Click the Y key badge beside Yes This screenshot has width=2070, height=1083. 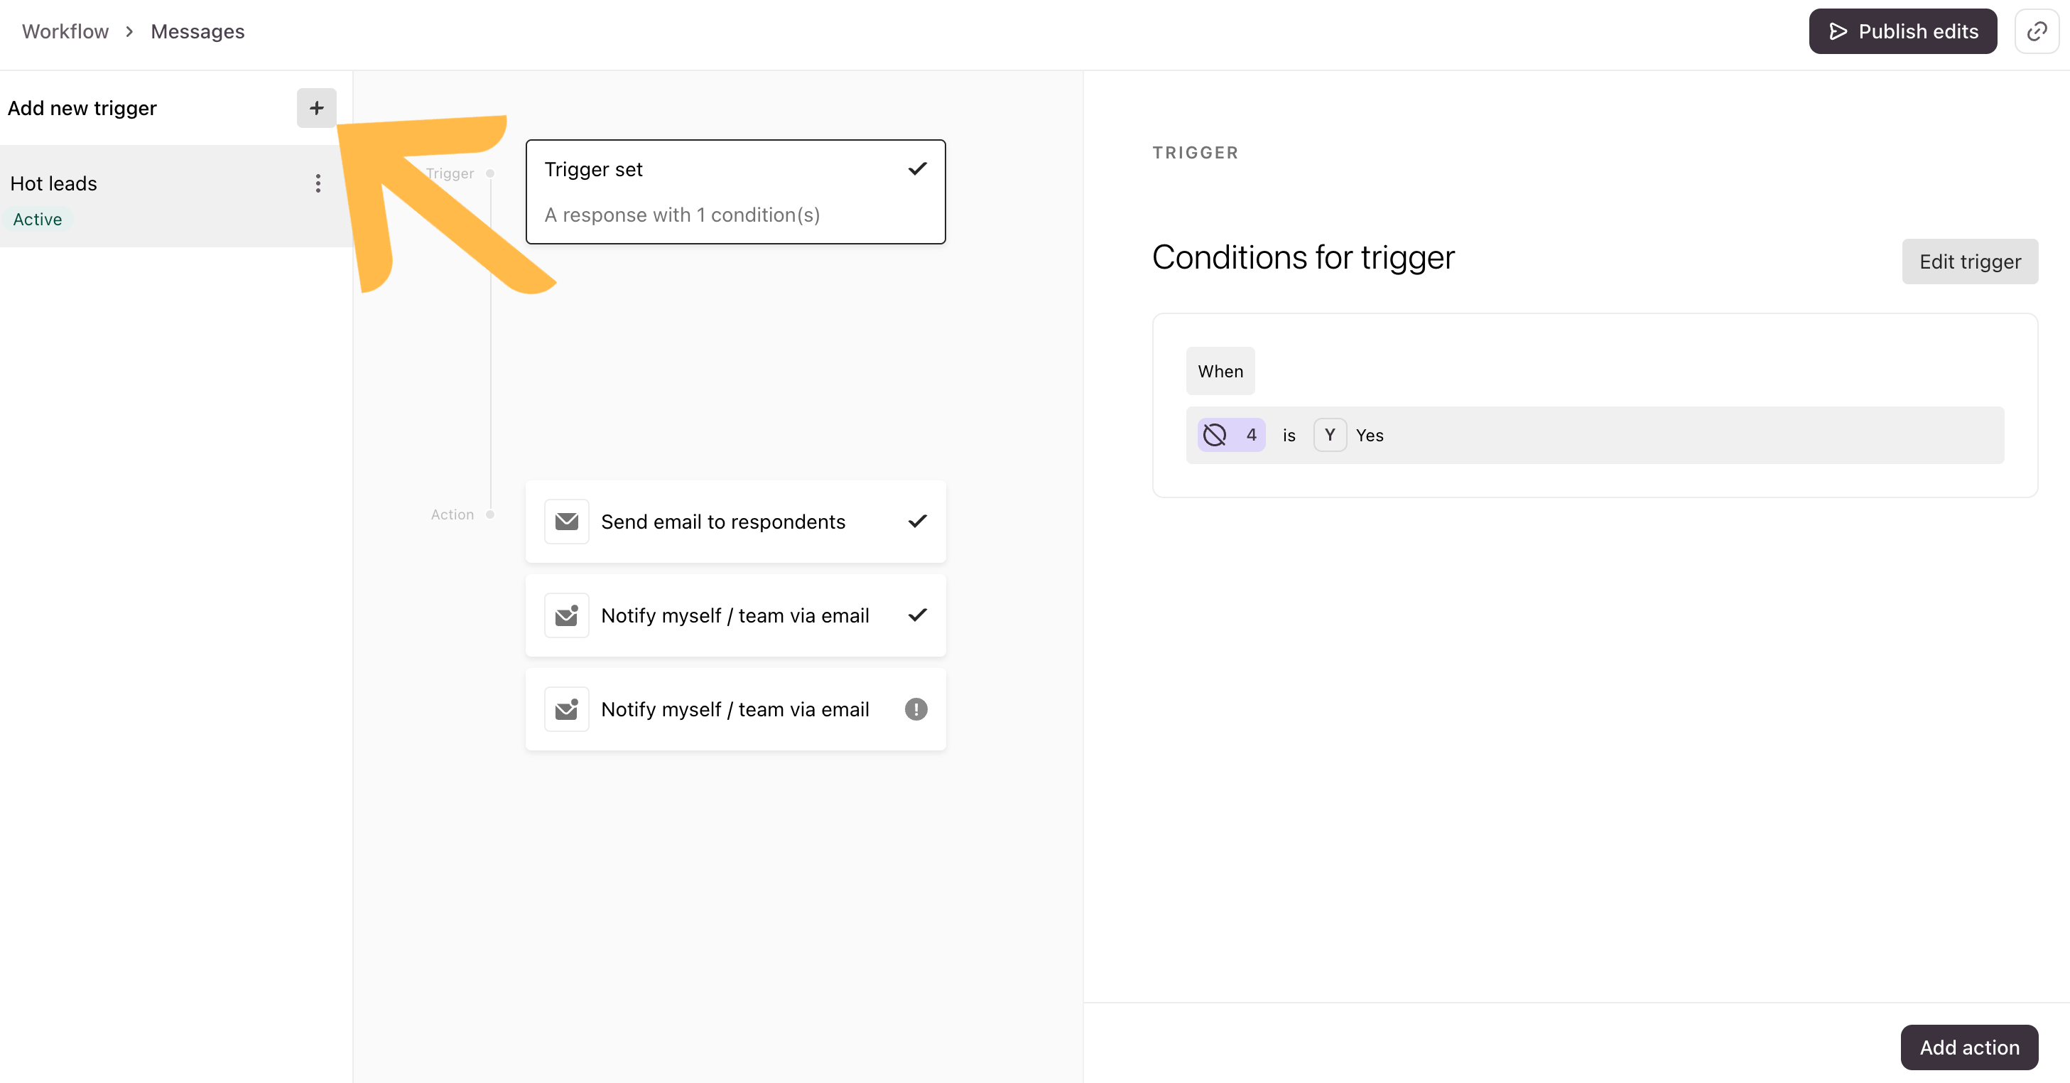coord(1330,435)
